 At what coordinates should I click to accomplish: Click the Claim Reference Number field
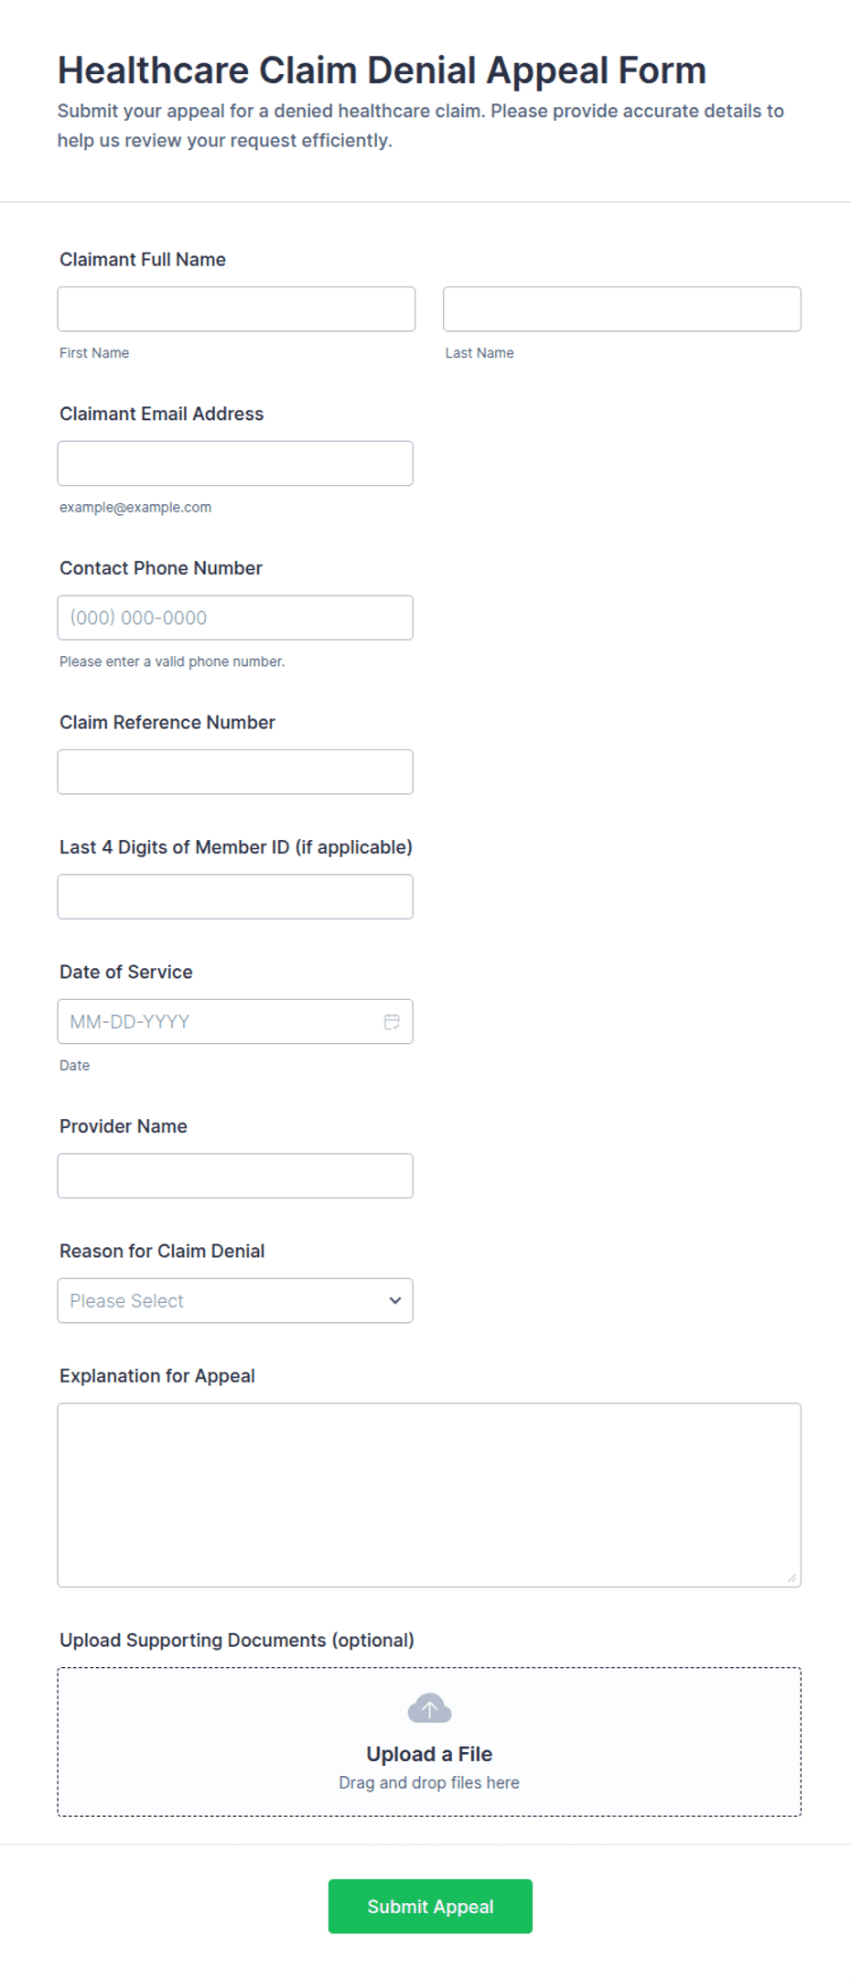pyautogui.click(x=235, y=771)
